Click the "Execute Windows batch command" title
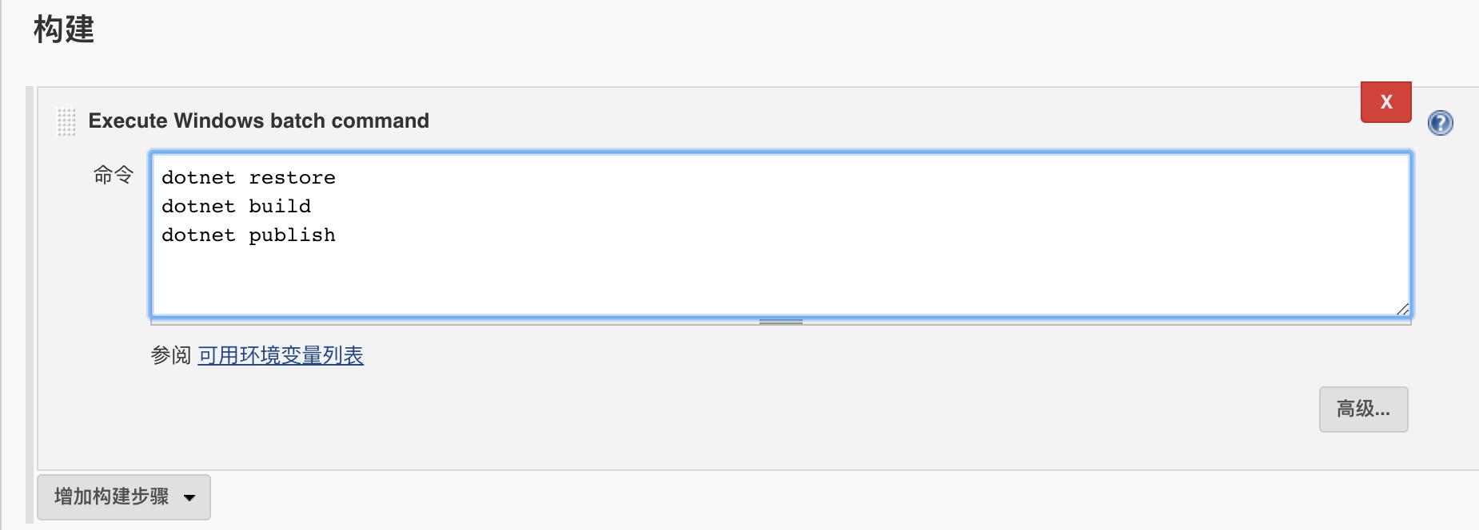Screen dimensions: 1479x530 point(258,121)
